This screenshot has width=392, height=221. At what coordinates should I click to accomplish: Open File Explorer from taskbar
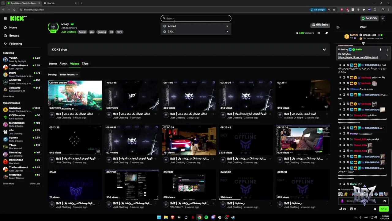[x=166, y=217]
